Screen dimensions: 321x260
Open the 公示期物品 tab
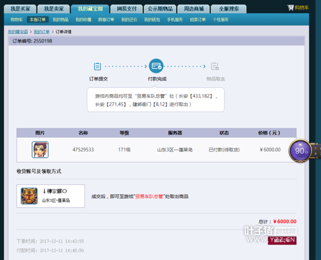160,9
